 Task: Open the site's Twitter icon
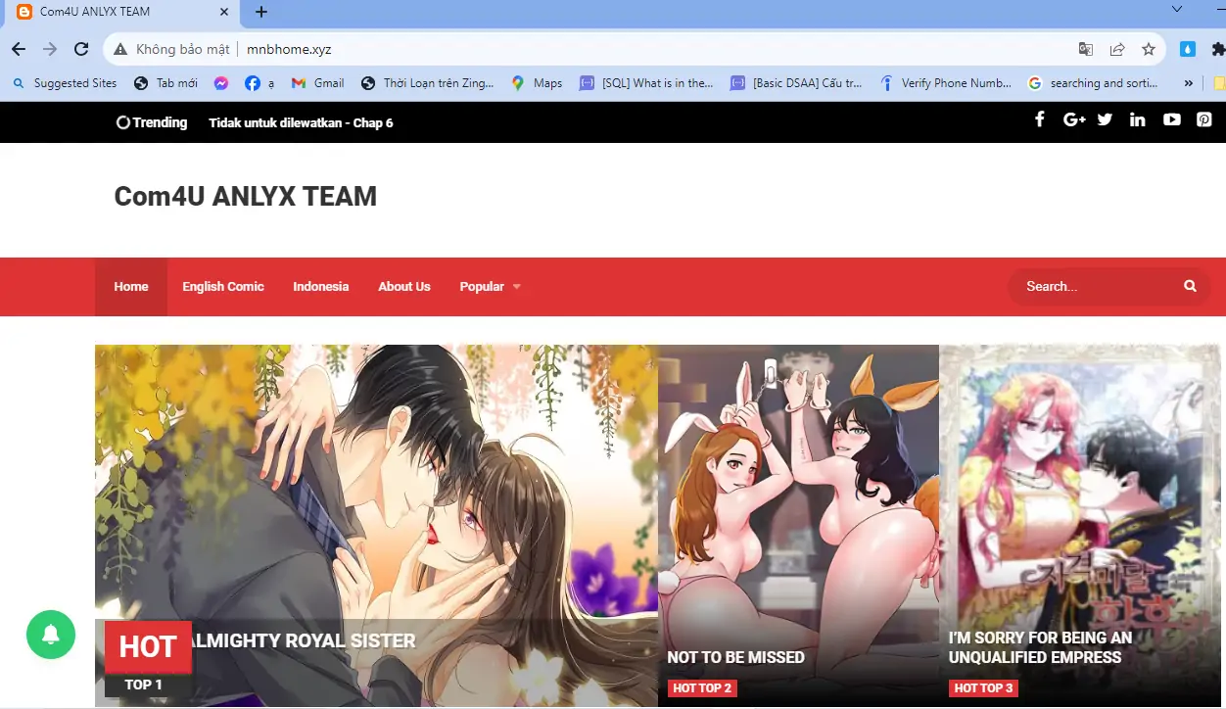[1105, 119]
